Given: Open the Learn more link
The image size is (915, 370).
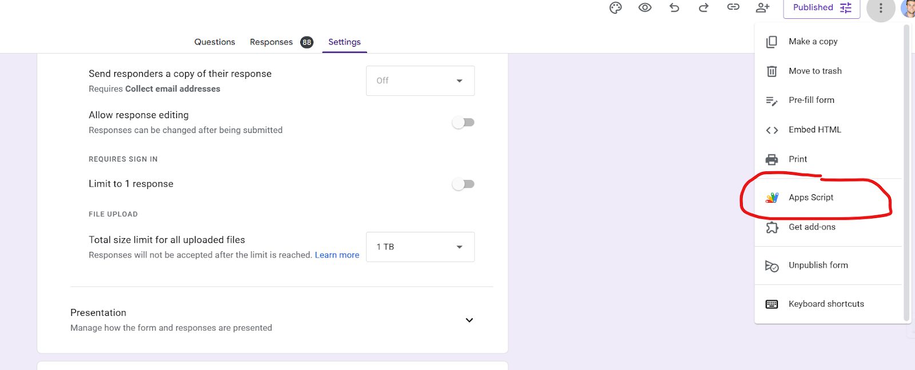Looking at the screenshot, I should 337,255.
